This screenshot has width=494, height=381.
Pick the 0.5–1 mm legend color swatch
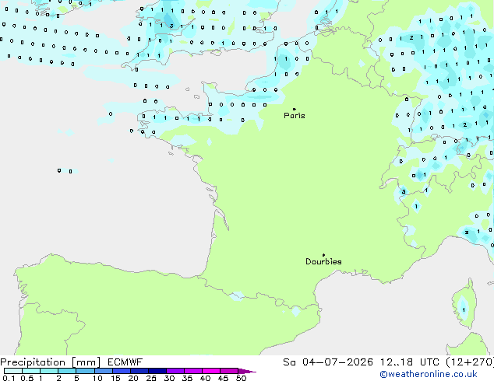pos(31,371)
